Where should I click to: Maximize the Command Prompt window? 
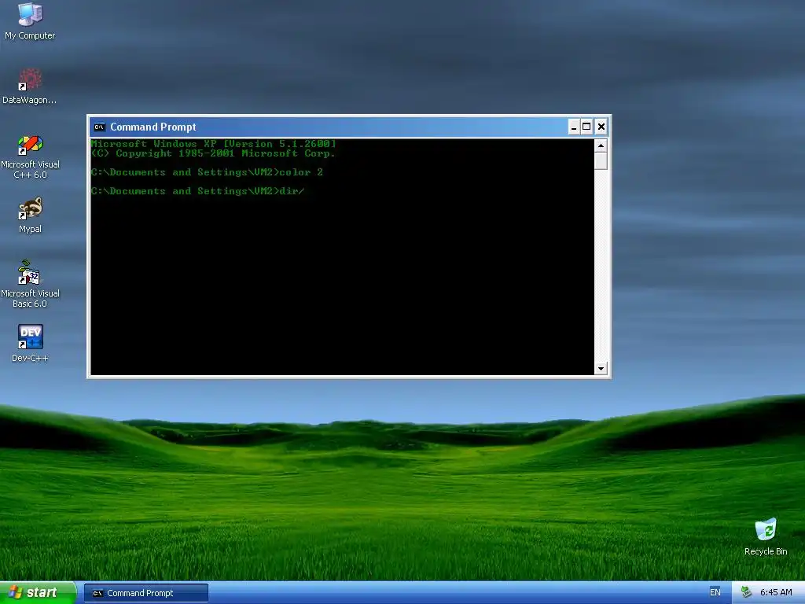click(x=586, y=127)
